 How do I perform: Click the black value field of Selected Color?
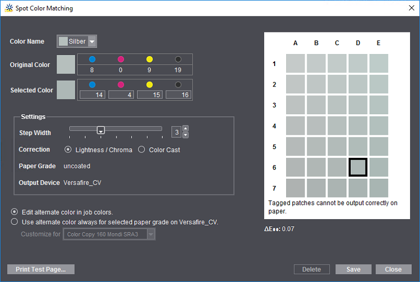click(178, 94)
